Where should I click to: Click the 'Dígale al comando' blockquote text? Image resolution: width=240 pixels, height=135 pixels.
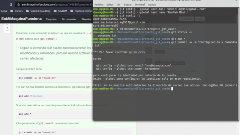point(56,53)
